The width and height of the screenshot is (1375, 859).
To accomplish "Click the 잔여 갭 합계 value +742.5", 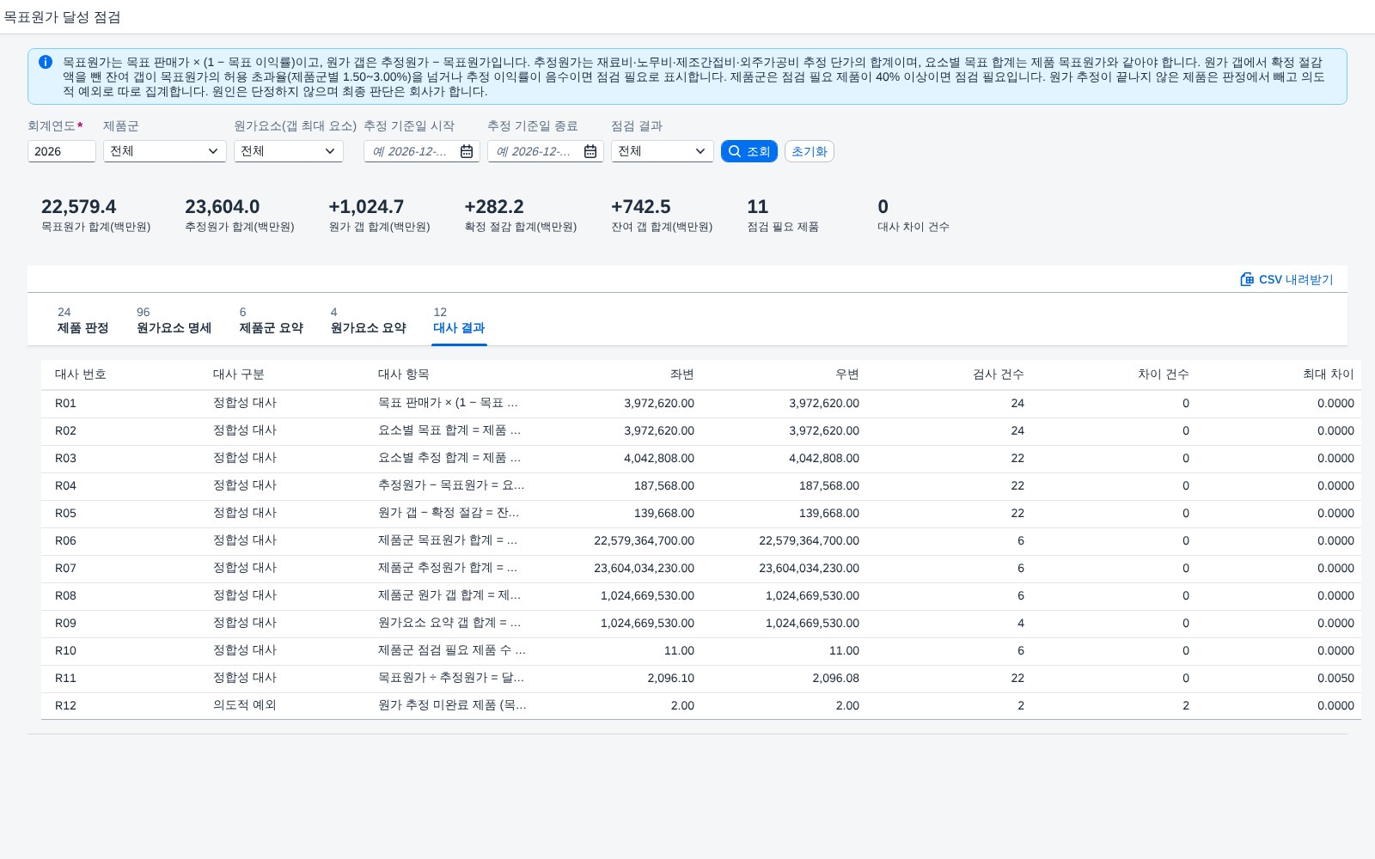I will 641,207.
